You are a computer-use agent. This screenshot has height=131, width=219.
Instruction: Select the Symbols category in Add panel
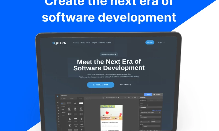pyautogui.click(x=64, y=112)
